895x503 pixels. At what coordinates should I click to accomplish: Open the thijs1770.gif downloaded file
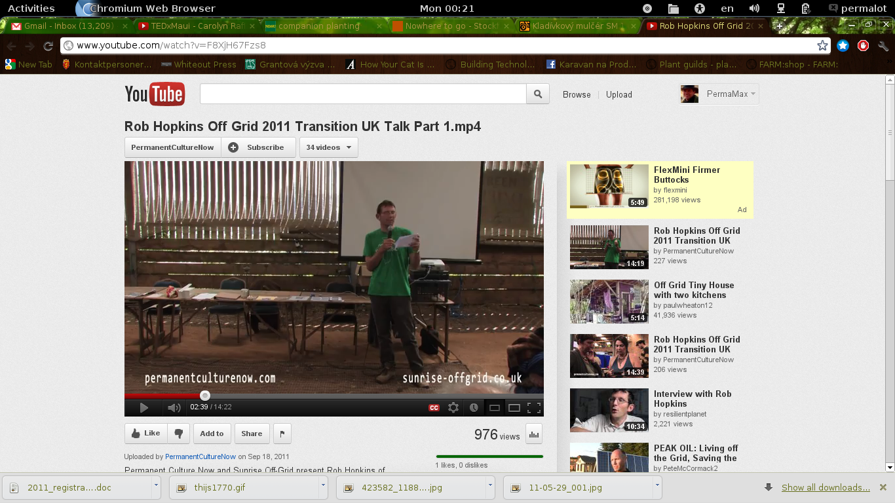pos(244,487)
